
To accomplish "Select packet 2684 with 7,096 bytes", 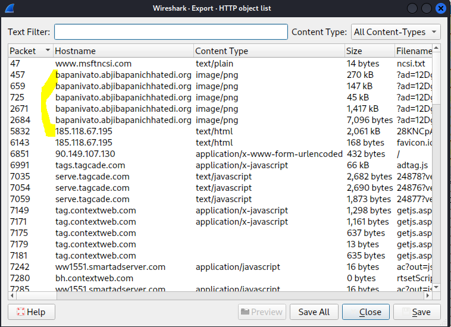I will click(220, 120).
